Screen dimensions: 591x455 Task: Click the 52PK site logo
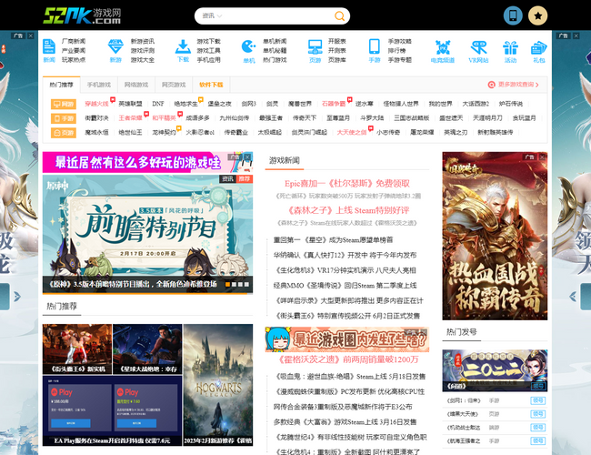(81, 15)
